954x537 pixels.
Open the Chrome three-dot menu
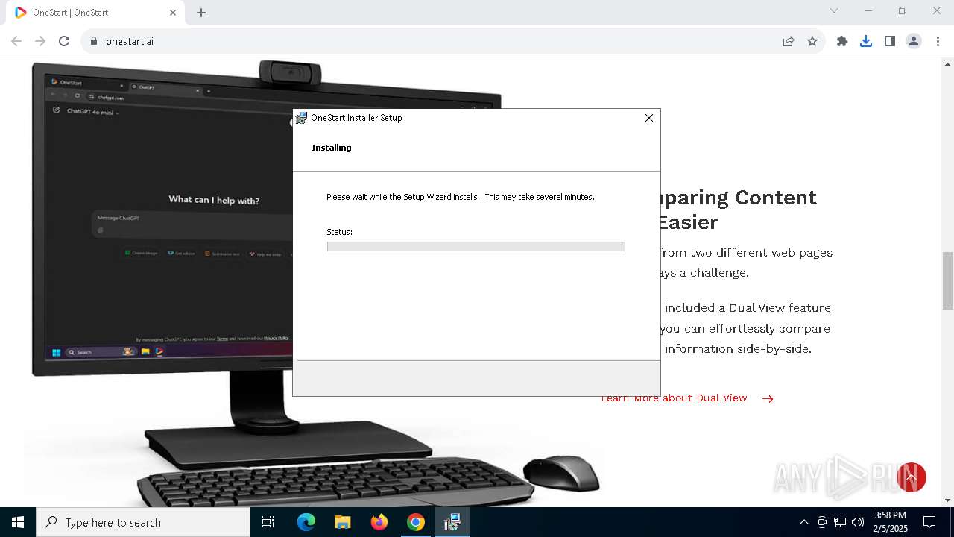[938, 41]
